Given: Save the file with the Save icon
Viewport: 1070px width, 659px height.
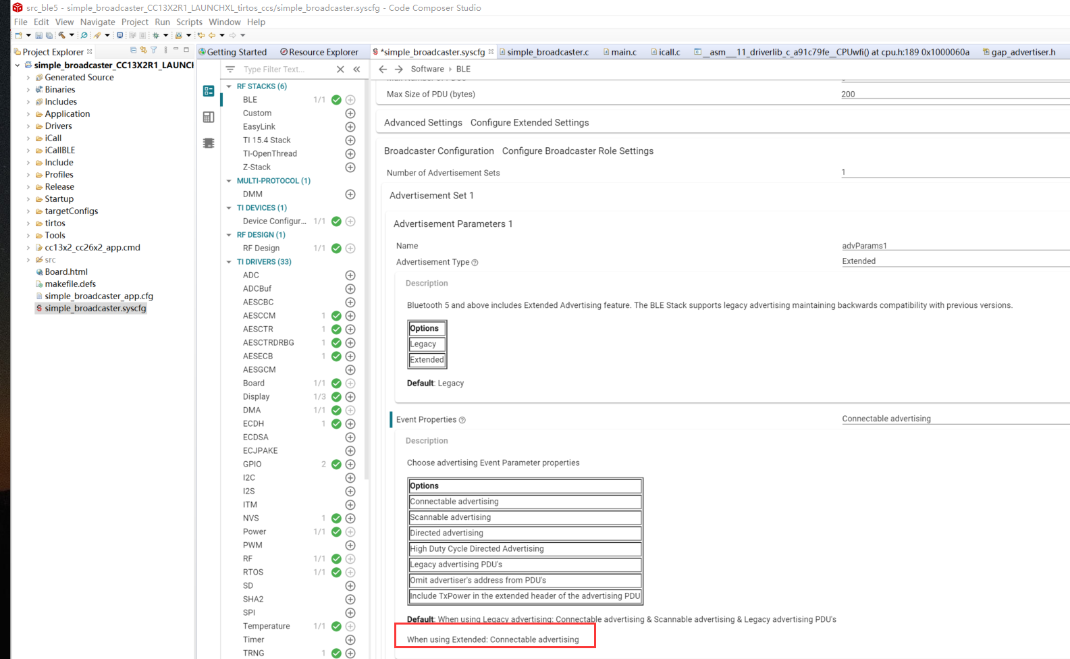Looking at the screenshot, I should (x=39, y=35).
